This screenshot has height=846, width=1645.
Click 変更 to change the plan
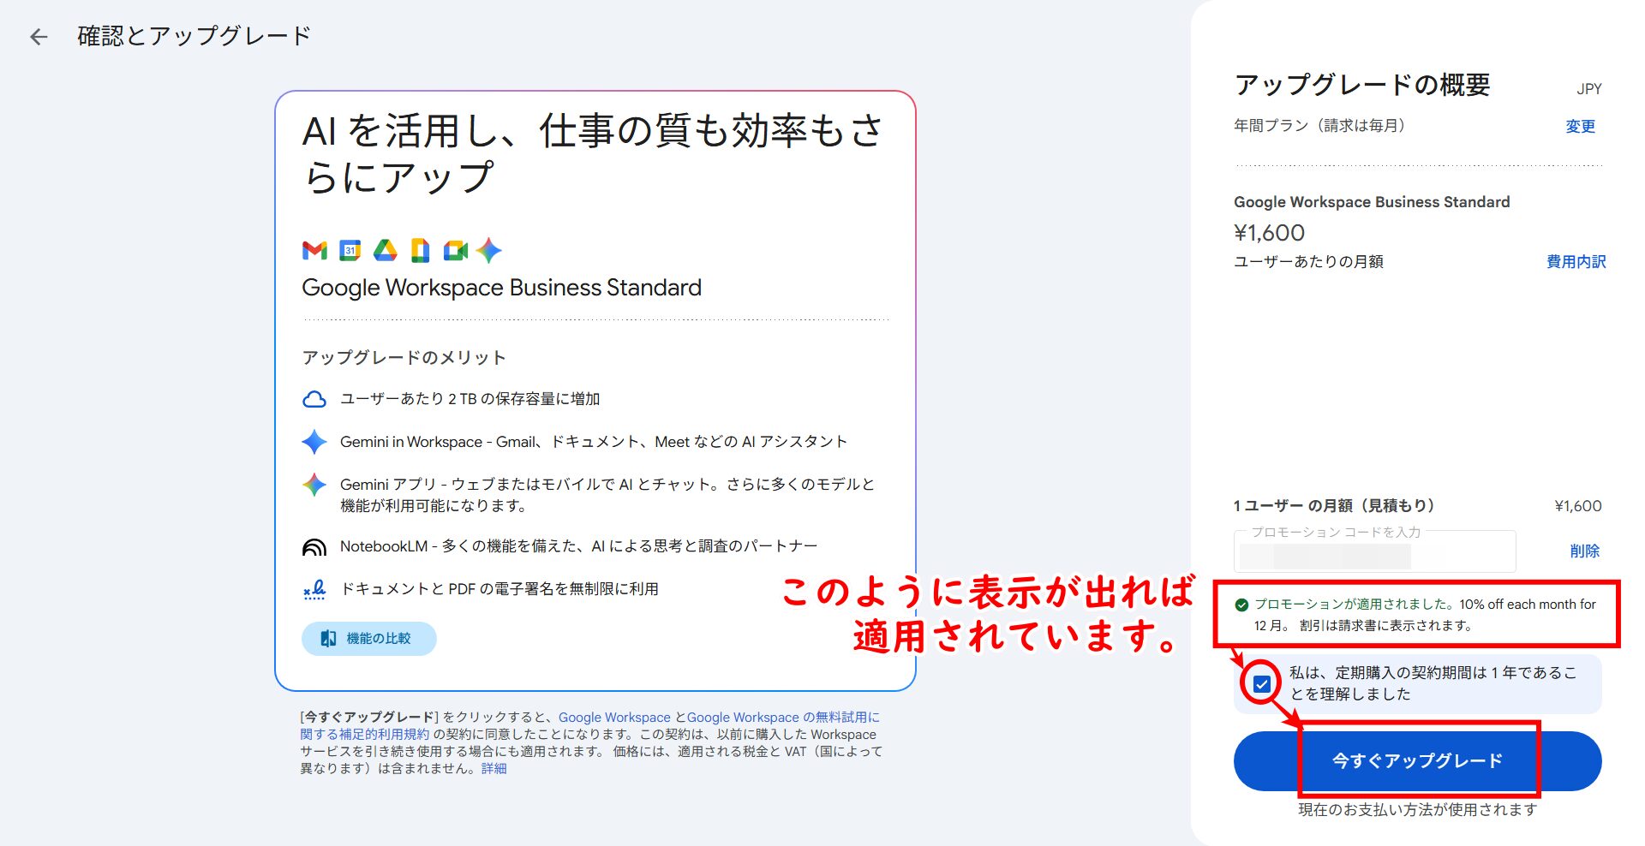(x=1580, y=127)
